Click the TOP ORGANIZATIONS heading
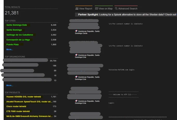Viewport: 177px width, 120px height. tap(15, 57)
